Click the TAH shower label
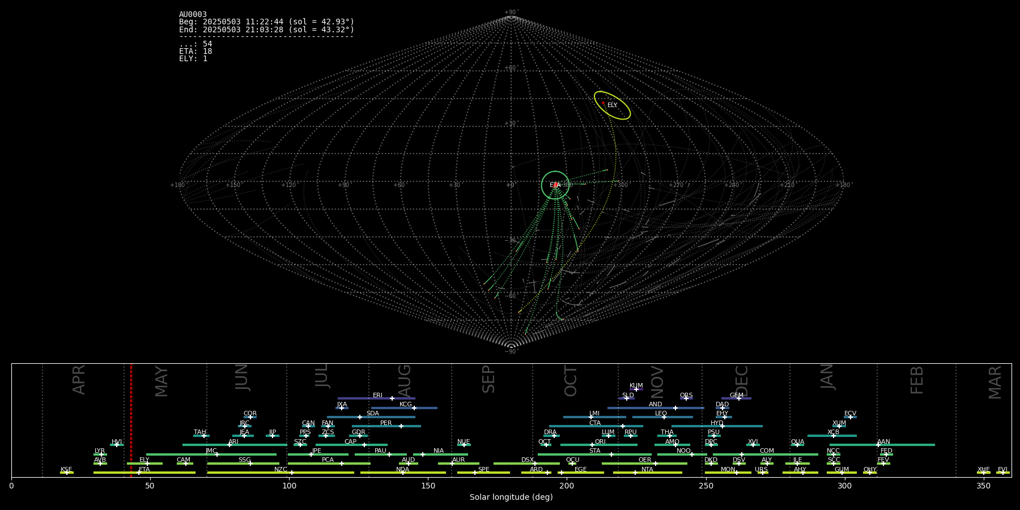Image resolution: width=1020 pixels, height=510 pixels. (200, 432)
